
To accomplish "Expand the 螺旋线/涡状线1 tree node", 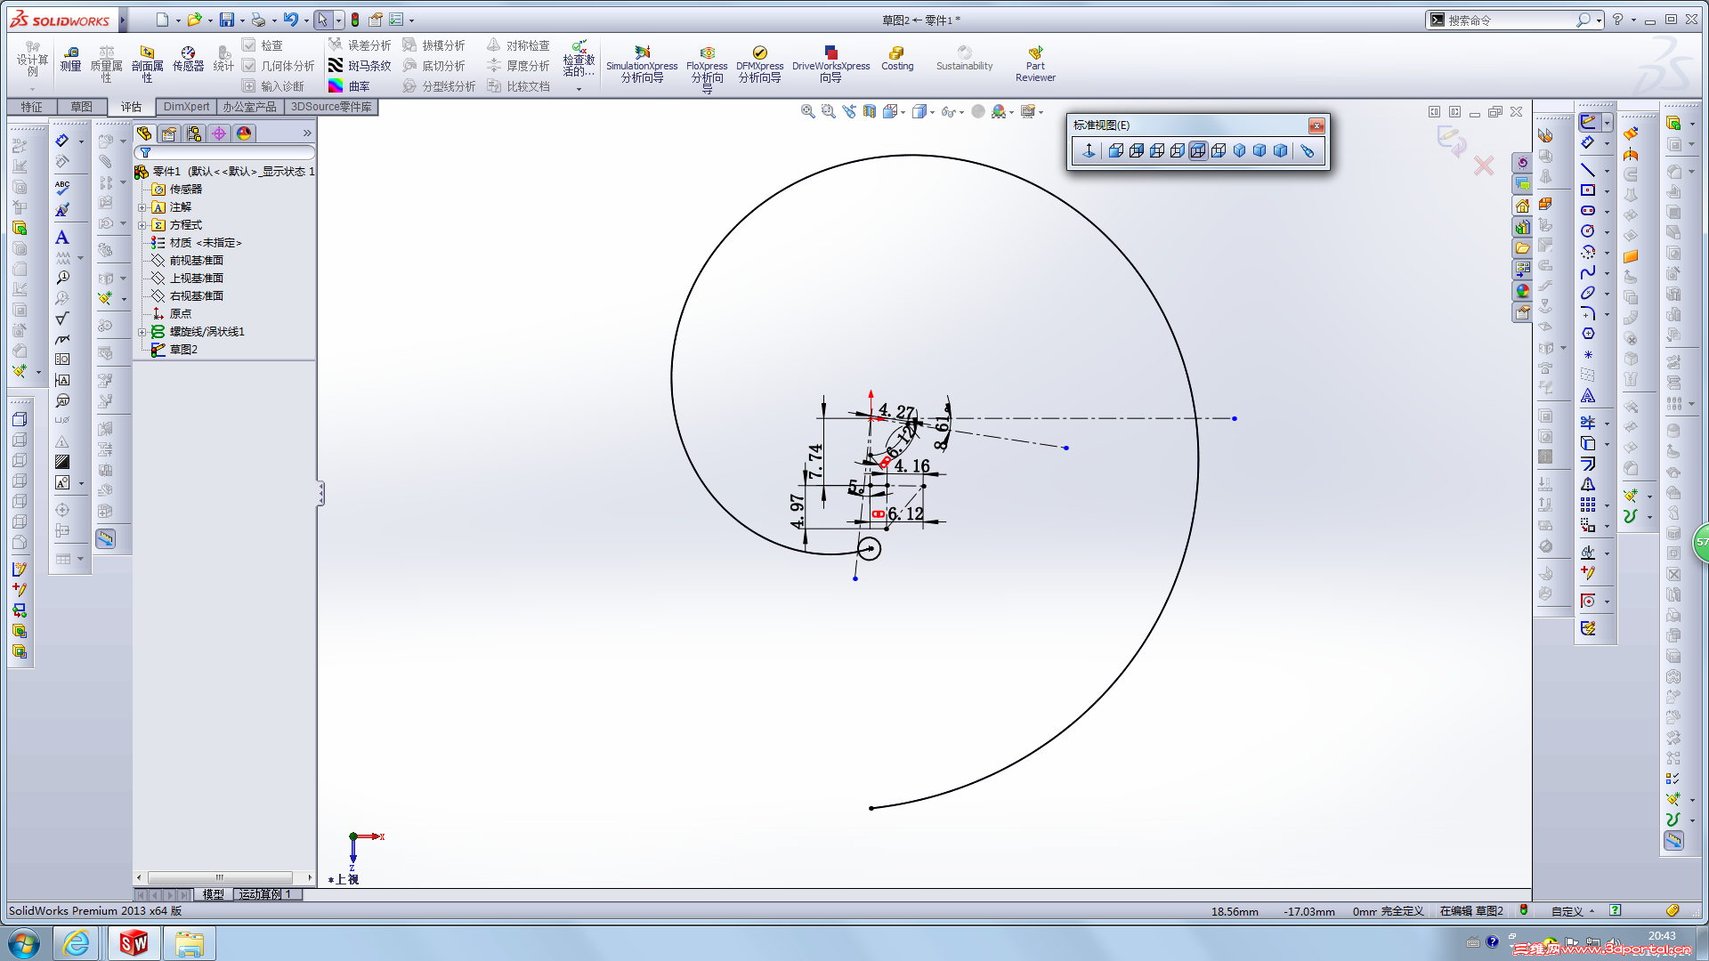I will [x=142, y=332].
